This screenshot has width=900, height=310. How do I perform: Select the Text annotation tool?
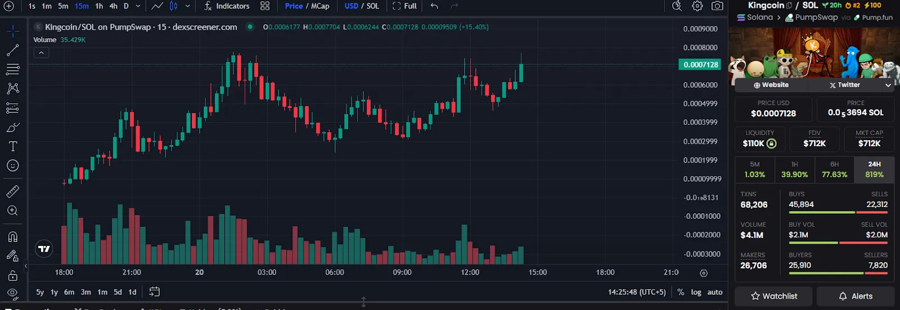[x=12, y=146]
